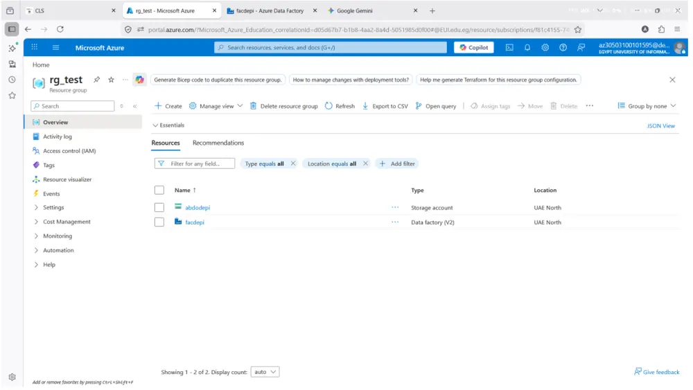Open the Azure apps waffle grid
The width and height of the screenshot is (693, 390).
click(x=35, y=47)
